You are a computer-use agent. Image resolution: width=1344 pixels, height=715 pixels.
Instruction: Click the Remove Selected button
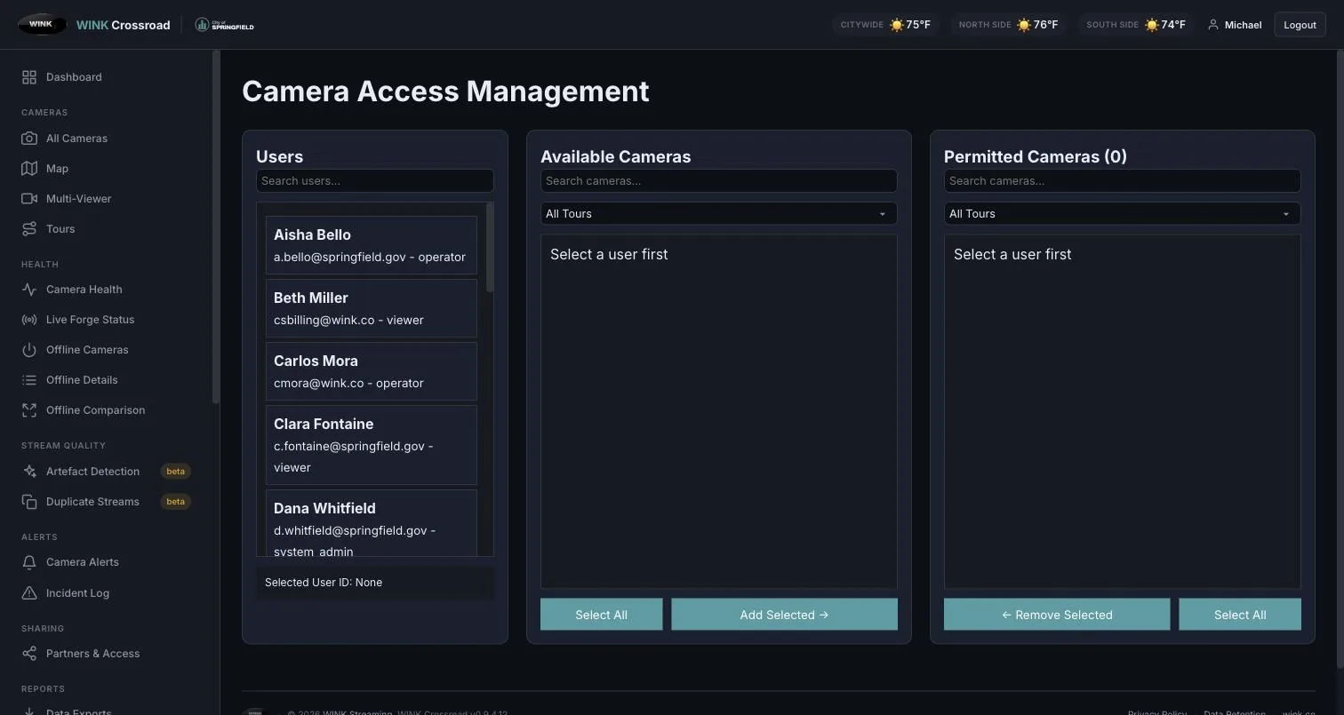pyautogui.click(x=1057, y=615)
